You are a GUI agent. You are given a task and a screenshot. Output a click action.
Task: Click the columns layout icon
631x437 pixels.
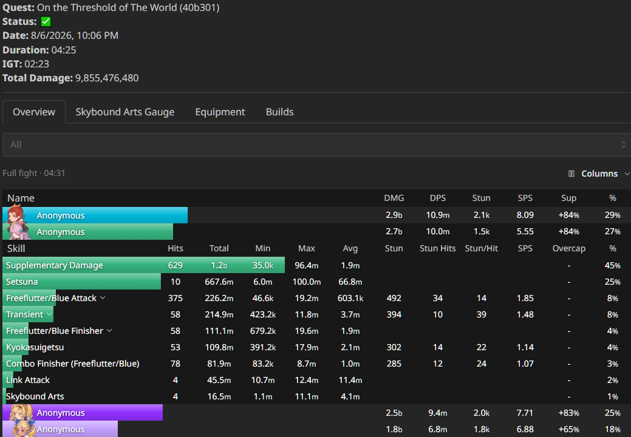(x=571, y=174)
